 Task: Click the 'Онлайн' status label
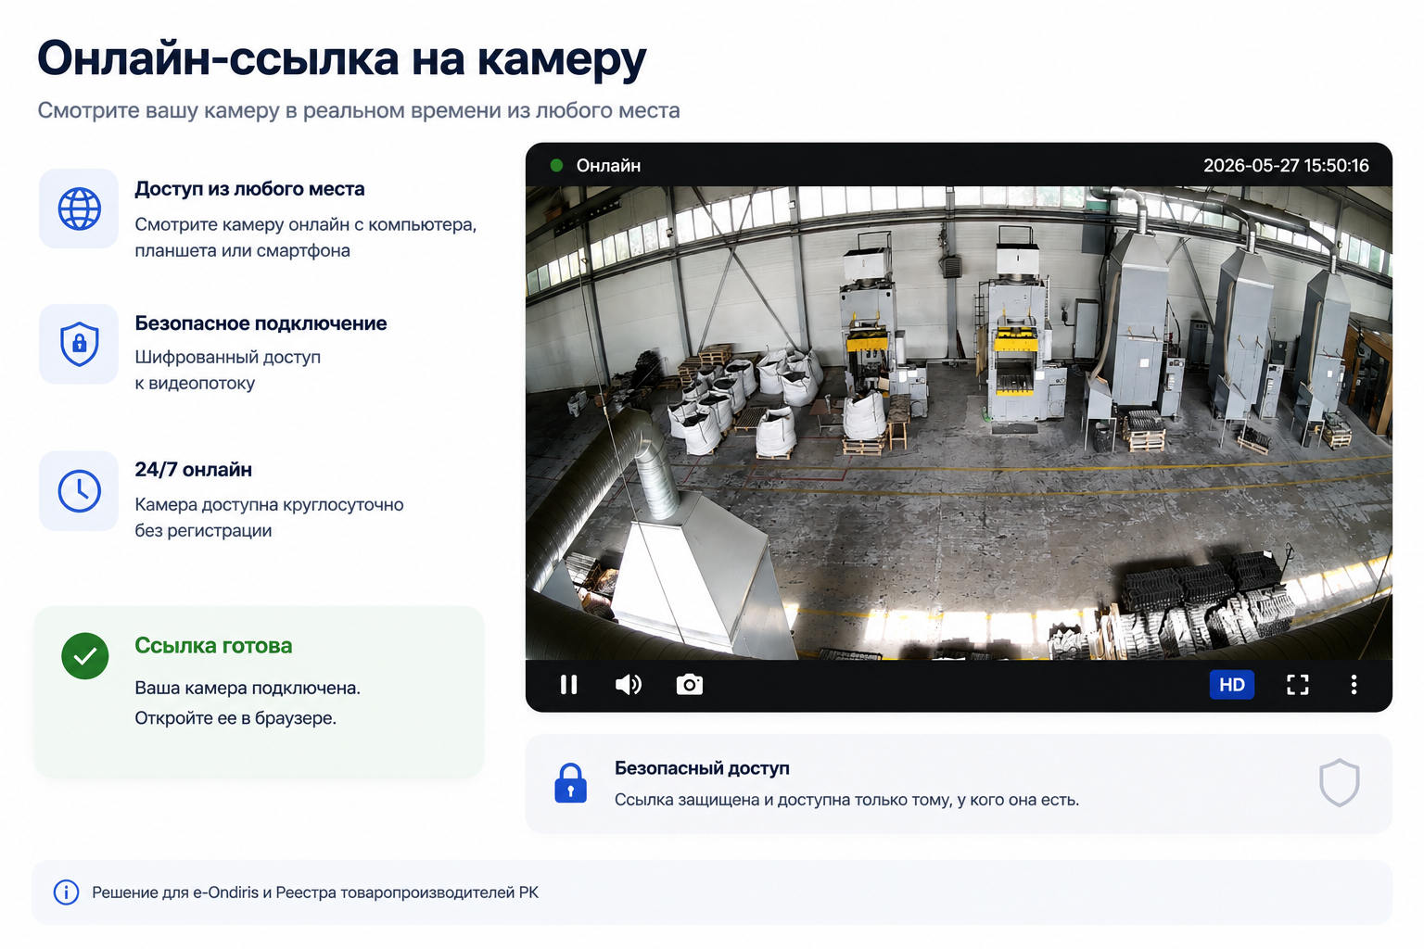click(608, 165)
